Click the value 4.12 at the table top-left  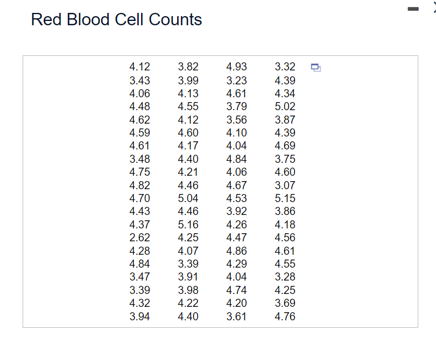[139, 67]
